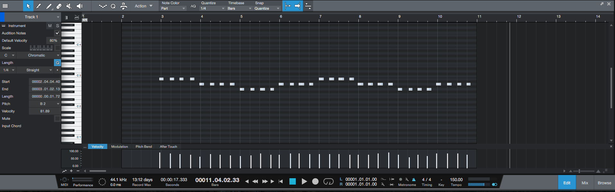Select the After Touch tab

click(x=168, y=146)
